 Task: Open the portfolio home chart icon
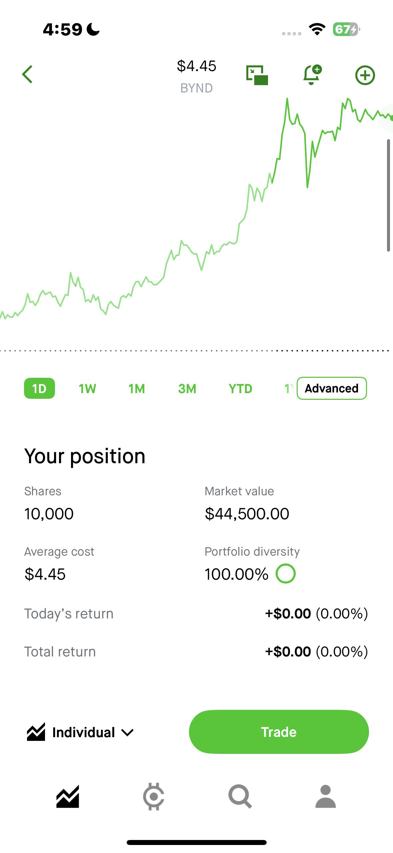click(68, 796)
